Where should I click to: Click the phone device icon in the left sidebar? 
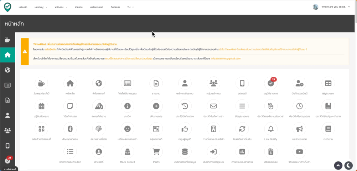coord(7,146)
